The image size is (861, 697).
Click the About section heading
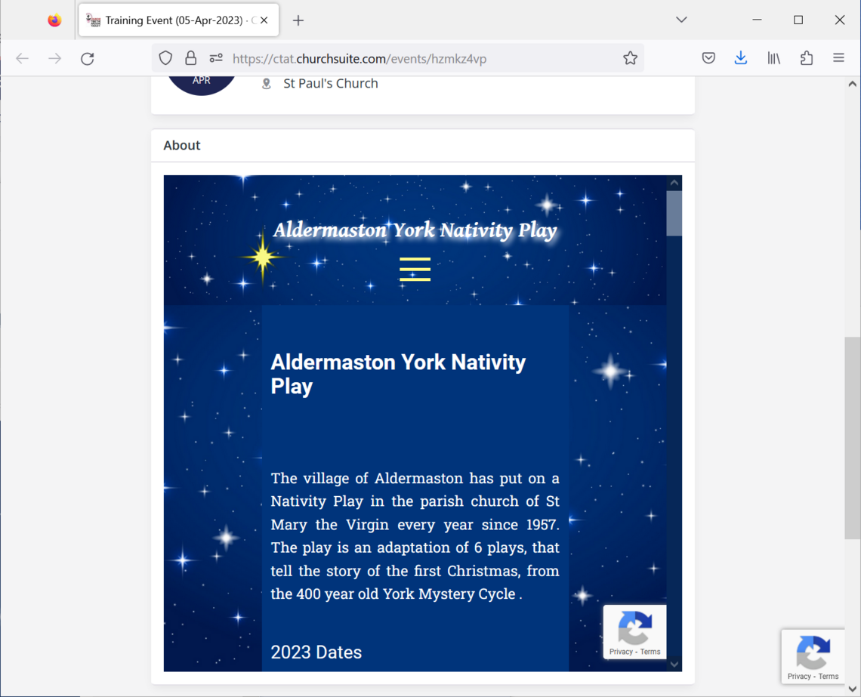(182, 146)
